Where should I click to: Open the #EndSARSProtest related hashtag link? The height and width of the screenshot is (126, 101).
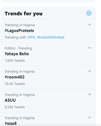pos(51,37)
